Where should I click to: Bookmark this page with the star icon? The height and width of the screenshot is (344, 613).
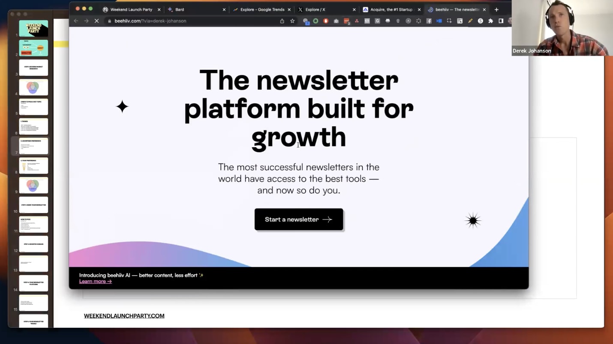292,21
